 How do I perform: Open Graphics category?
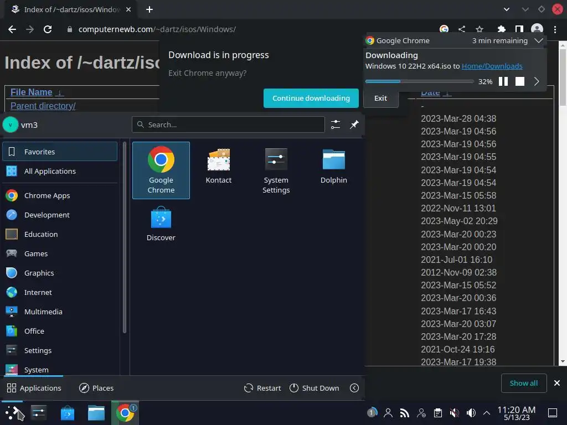[60, 273]
